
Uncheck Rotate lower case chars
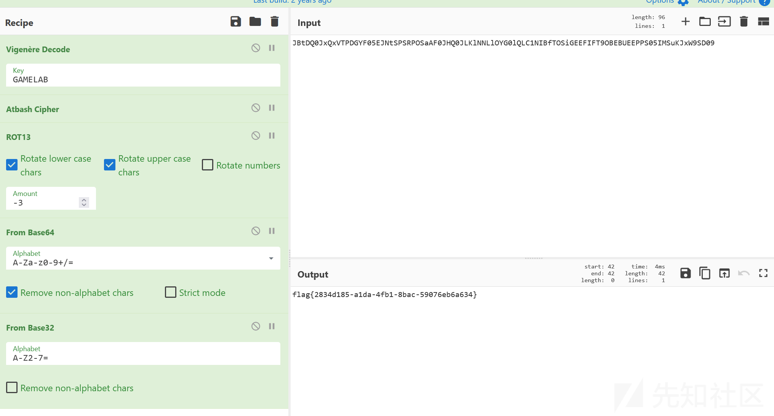[12, 165]
